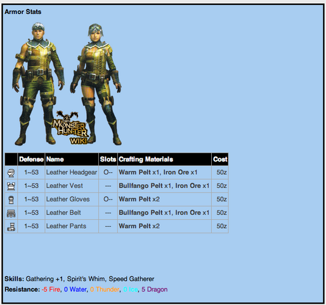
Task: Select the Leather Vest name cell
Action: pyautogui.click(x=72, y=186)
